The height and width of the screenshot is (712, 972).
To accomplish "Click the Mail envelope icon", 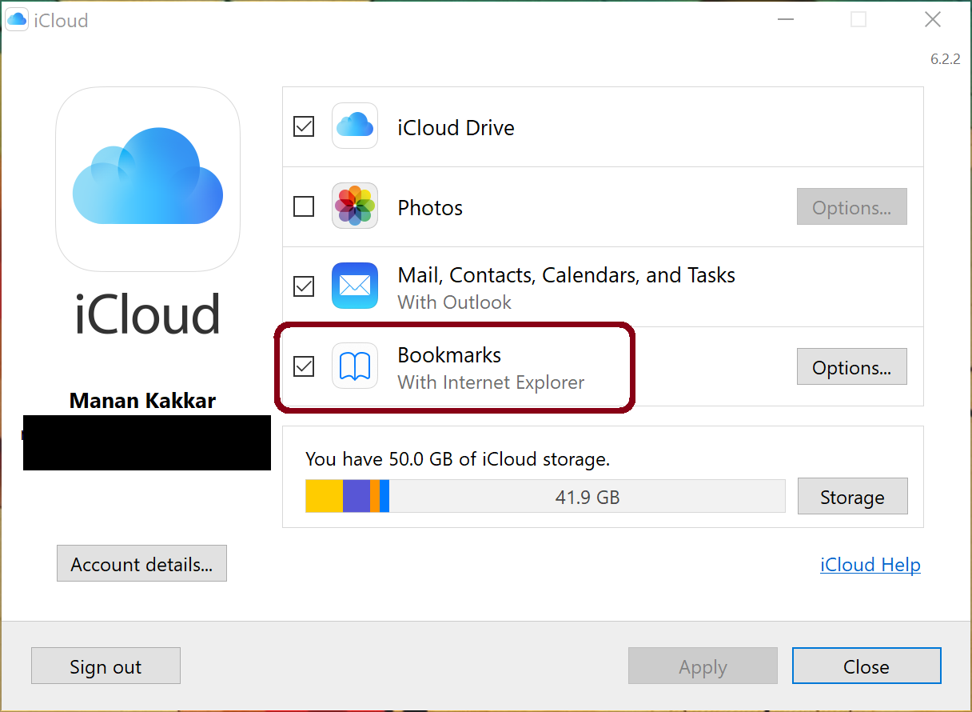I will point(354,286).
